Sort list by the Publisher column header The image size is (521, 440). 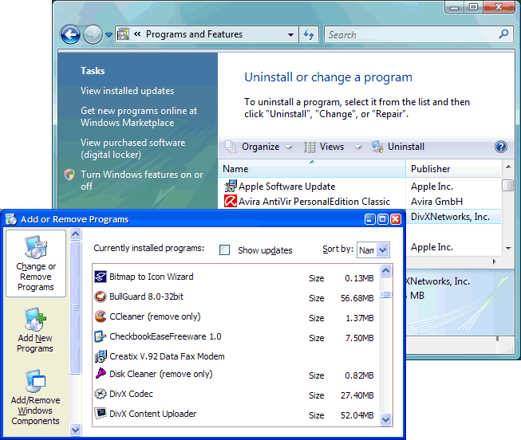click(x=453, y=169)
